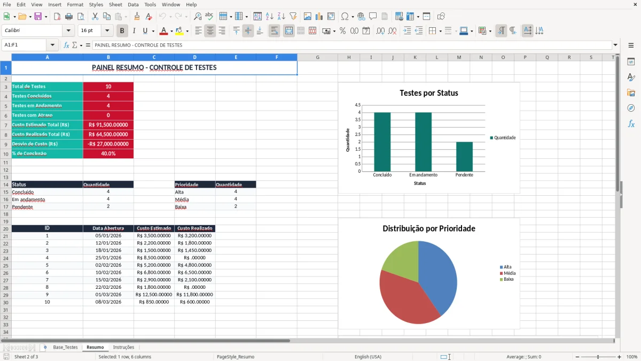This screenshot has width=641, height=361.
Task: Insert an image
Action: [308, 17]
